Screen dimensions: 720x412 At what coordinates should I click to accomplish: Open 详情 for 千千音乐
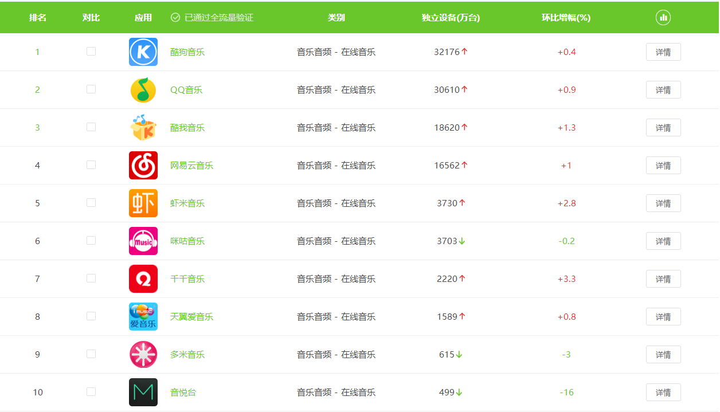(663, 278)
